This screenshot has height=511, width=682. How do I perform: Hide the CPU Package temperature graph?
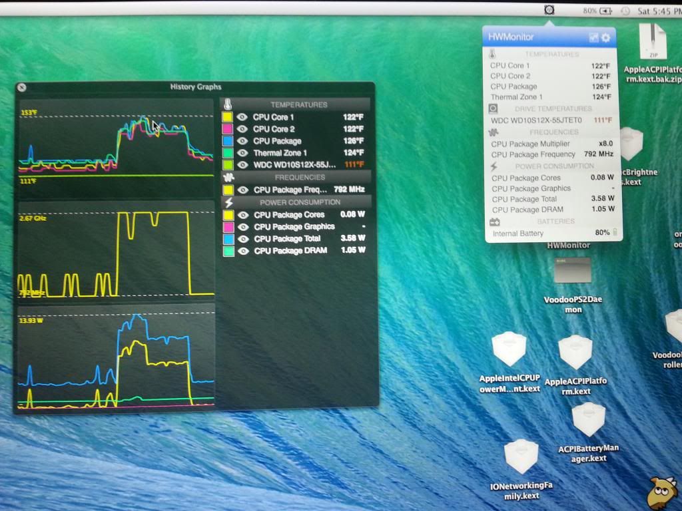pyautogui.click(x=242, y=141)
